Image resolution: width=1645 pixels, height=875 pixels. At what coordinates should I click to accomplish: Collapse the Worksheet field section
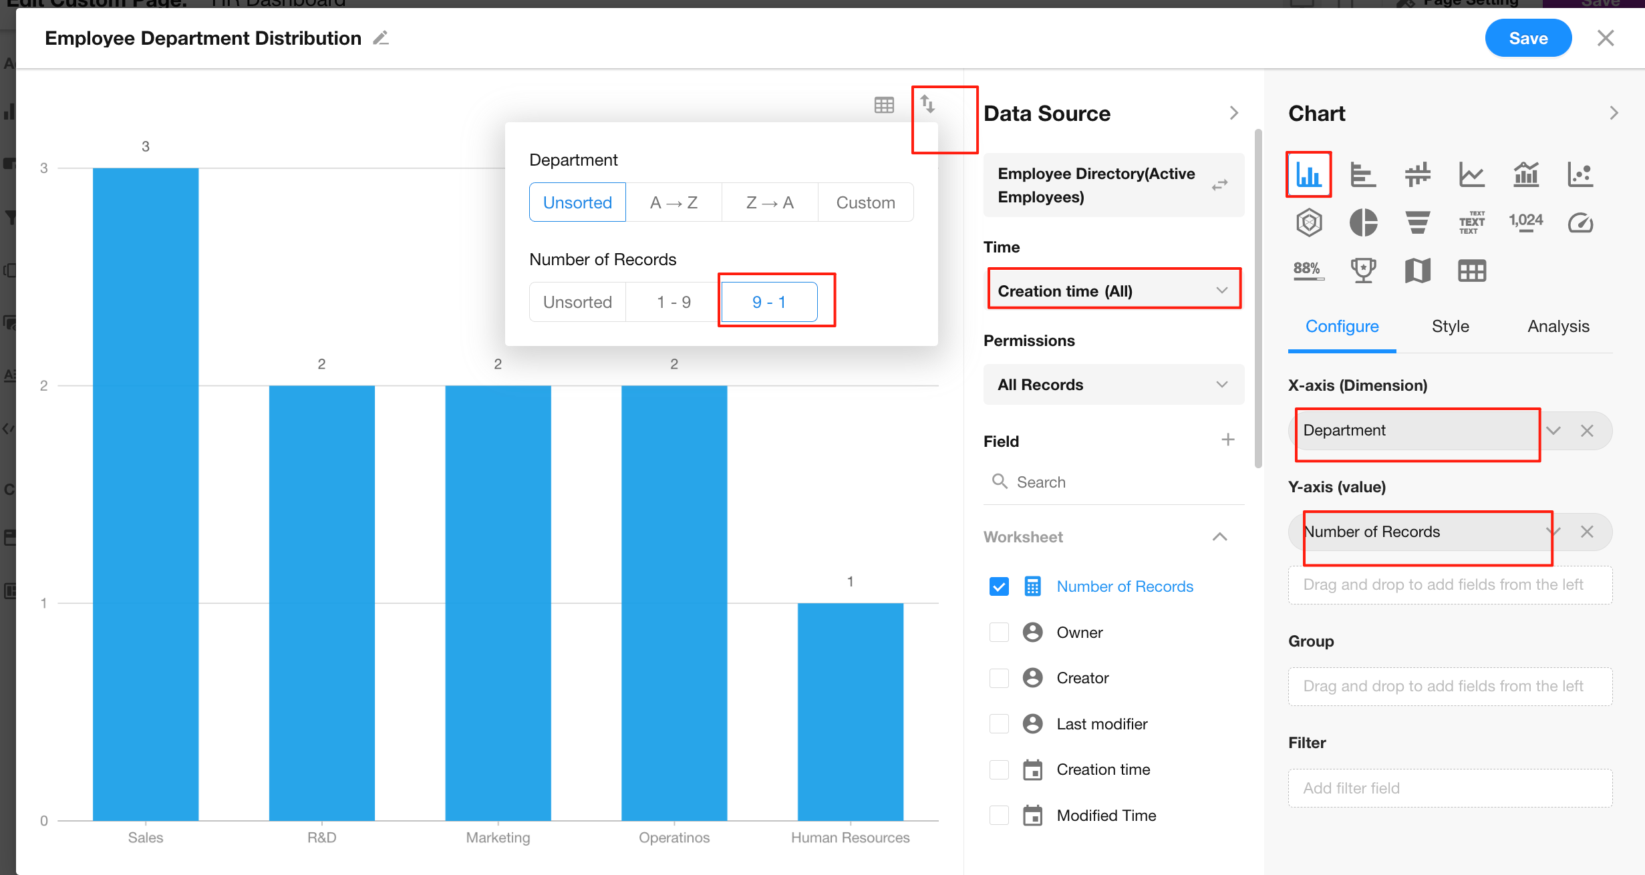click(x=1219, y=537)
